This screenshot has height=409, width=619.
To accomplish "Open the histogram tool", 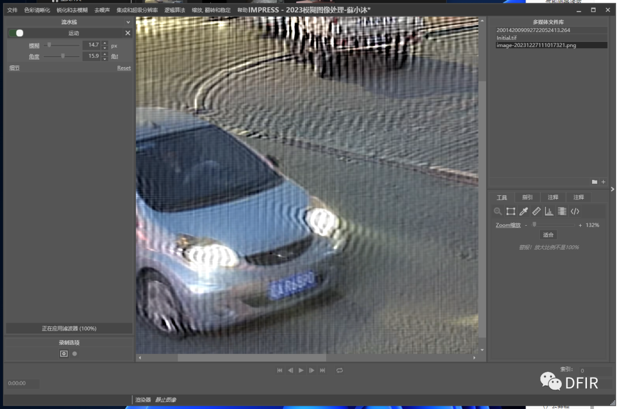I will tap(549, 211).
